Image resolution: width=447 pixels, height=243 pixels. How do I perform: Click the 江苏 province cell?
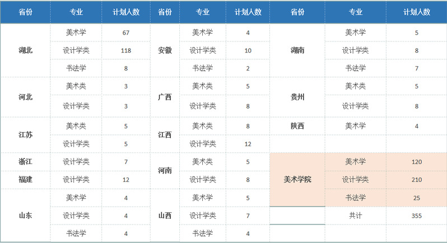pos(25,135)
